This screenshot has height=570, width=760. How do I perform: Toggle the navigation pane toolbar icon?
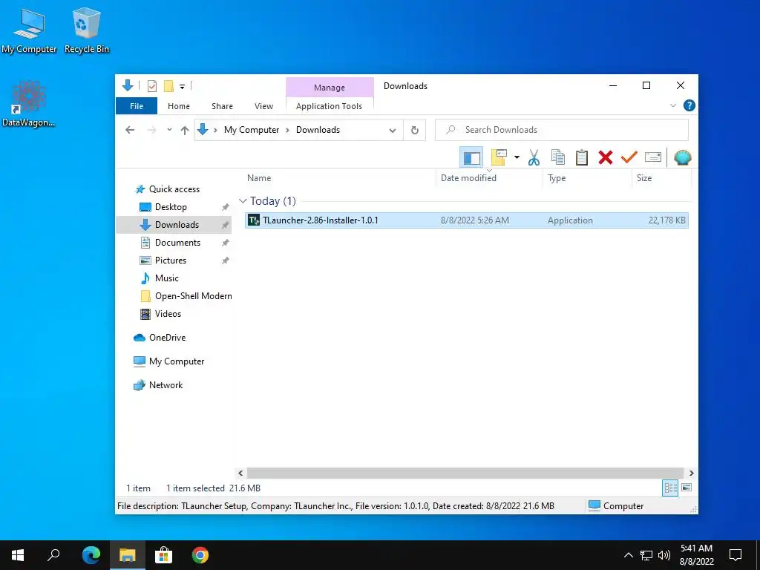coord(471,157)
